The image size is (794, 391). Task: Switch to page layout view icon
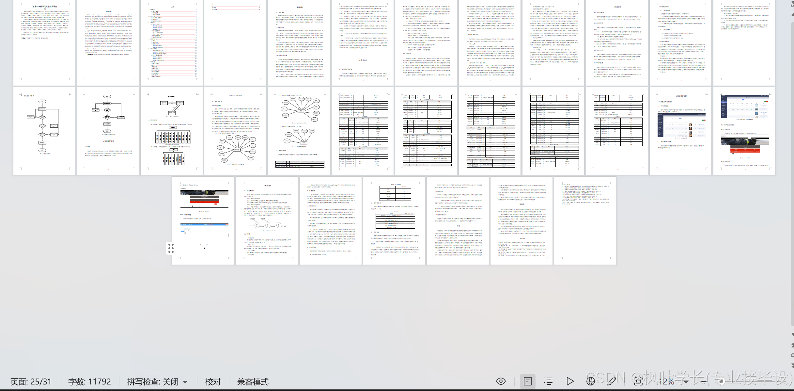coord(528,381)
